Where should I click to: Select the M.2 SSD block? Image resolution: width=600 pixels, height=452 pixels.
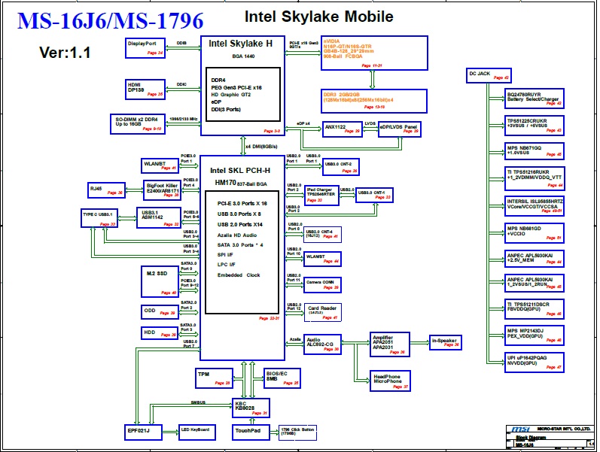160,281
